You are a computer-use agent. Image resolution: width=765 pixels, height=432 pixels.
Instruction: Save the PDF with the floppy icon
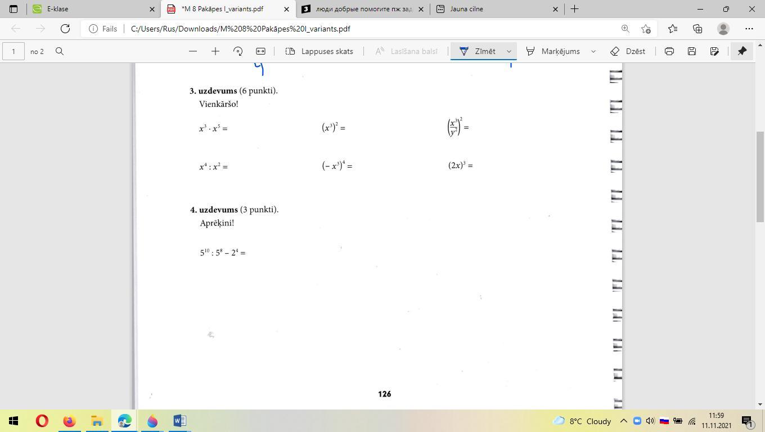(691, 51)
